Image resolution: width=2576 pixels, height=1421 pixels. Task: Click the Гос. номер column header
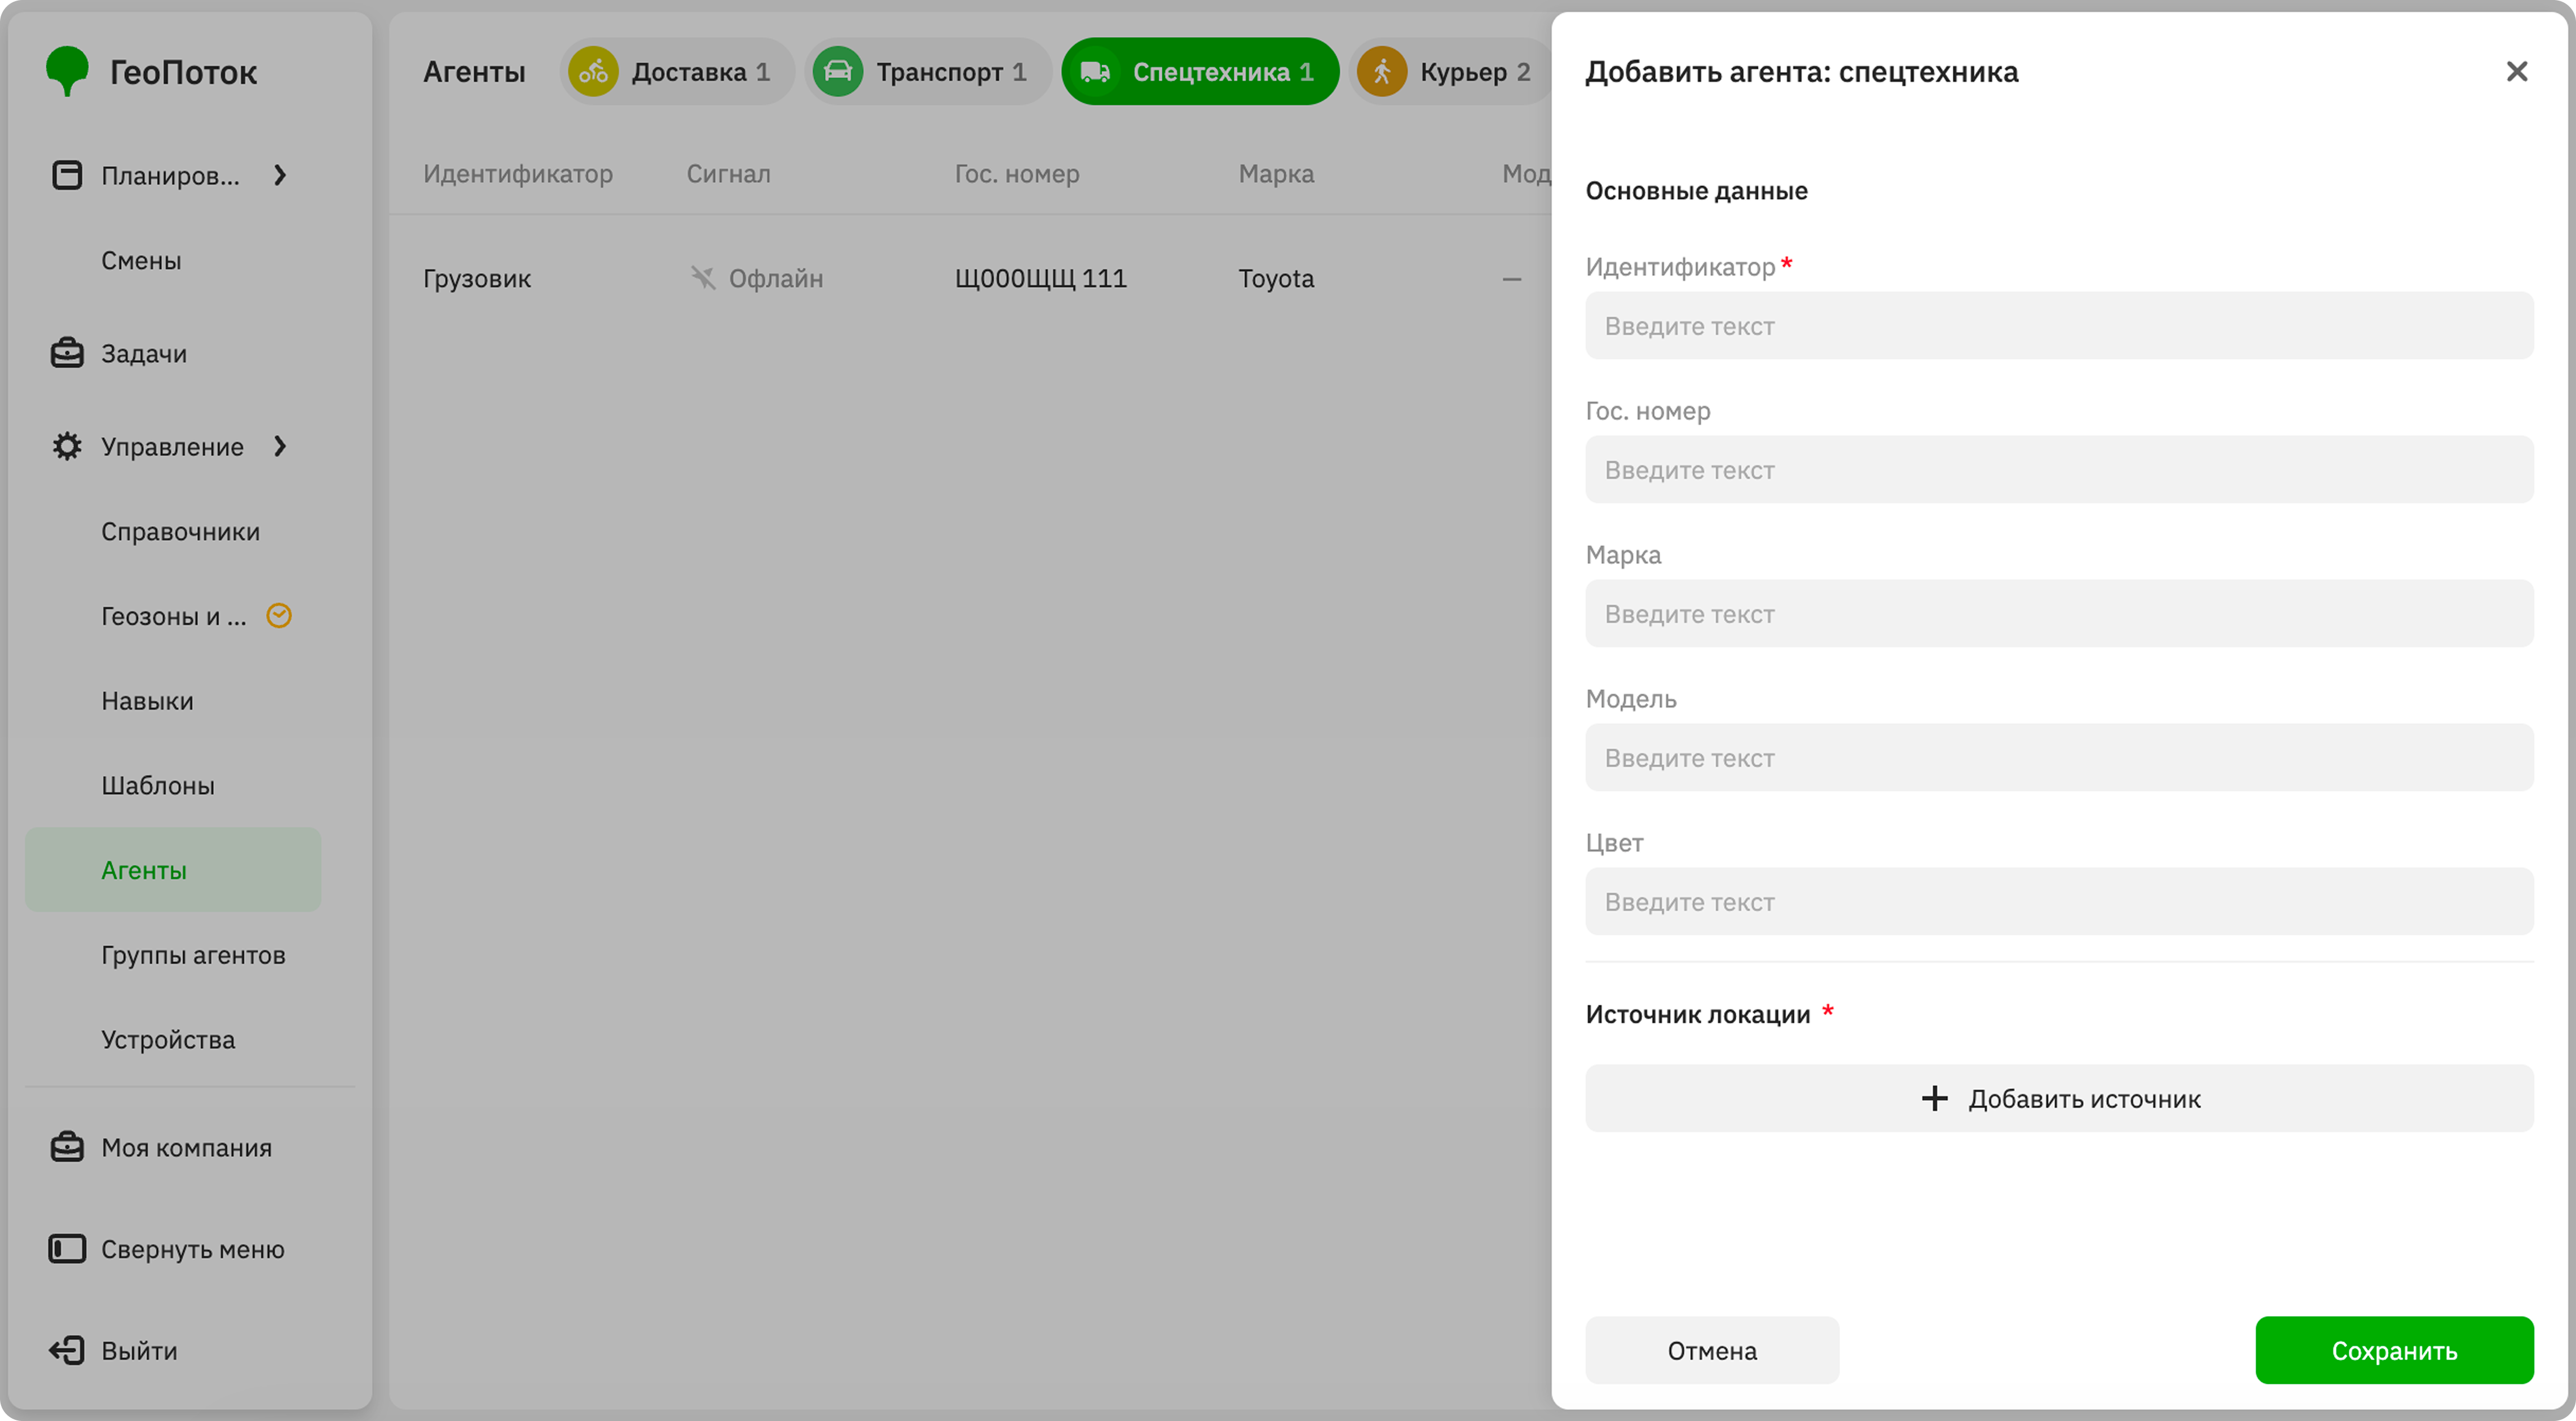click(x=1017, y=173)
